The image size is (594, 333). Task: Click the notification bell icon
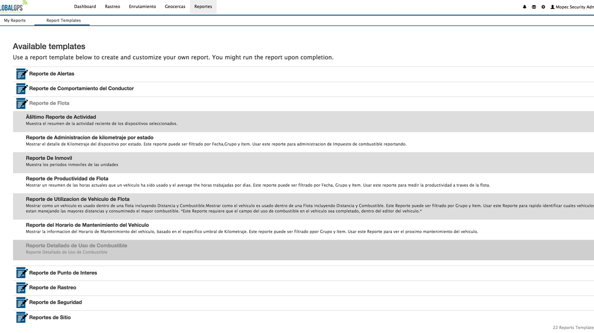click(x=524, y=7)
